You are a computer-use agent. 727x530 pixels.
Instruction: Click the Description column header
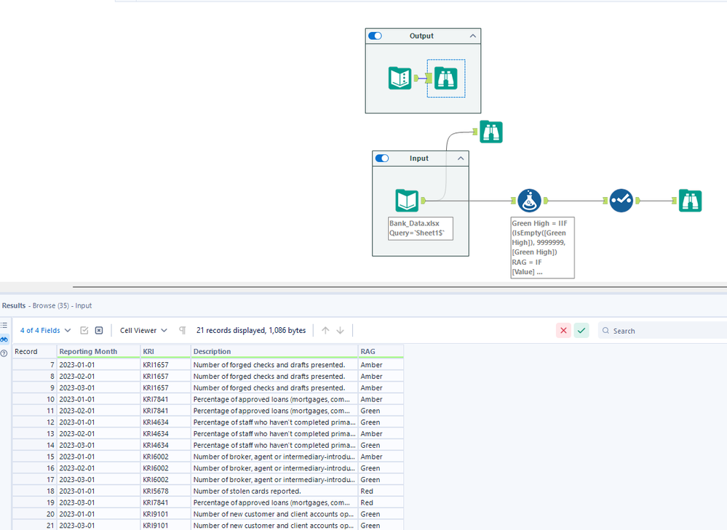(274, 351)
